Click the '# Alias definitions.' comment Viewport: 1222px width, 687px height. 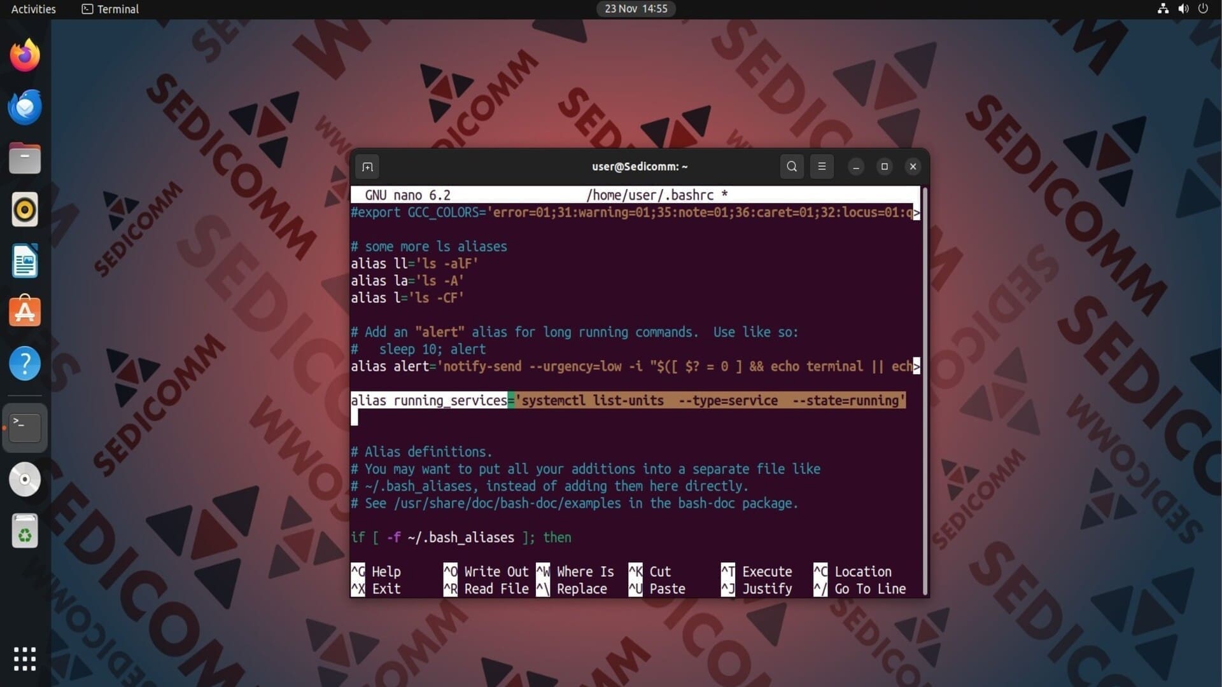(421, 452)
